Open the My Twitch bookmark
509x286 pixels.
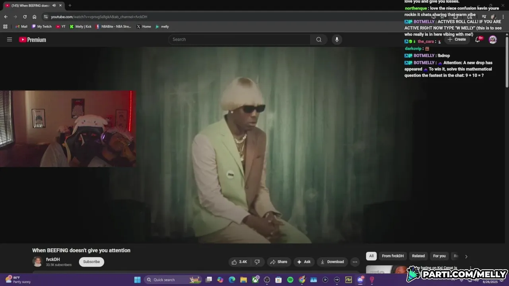click(x=42, y=27)
